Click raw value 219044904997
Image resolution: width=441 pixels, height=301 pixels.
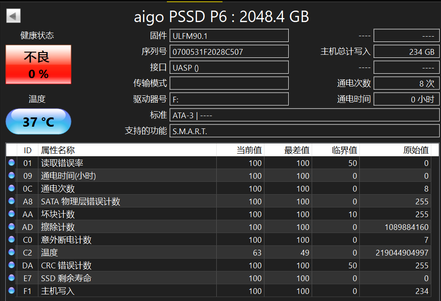tap(402, 252)
